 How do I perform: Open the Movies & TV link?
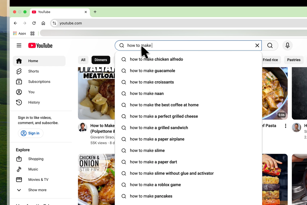(x=38, y=180)
